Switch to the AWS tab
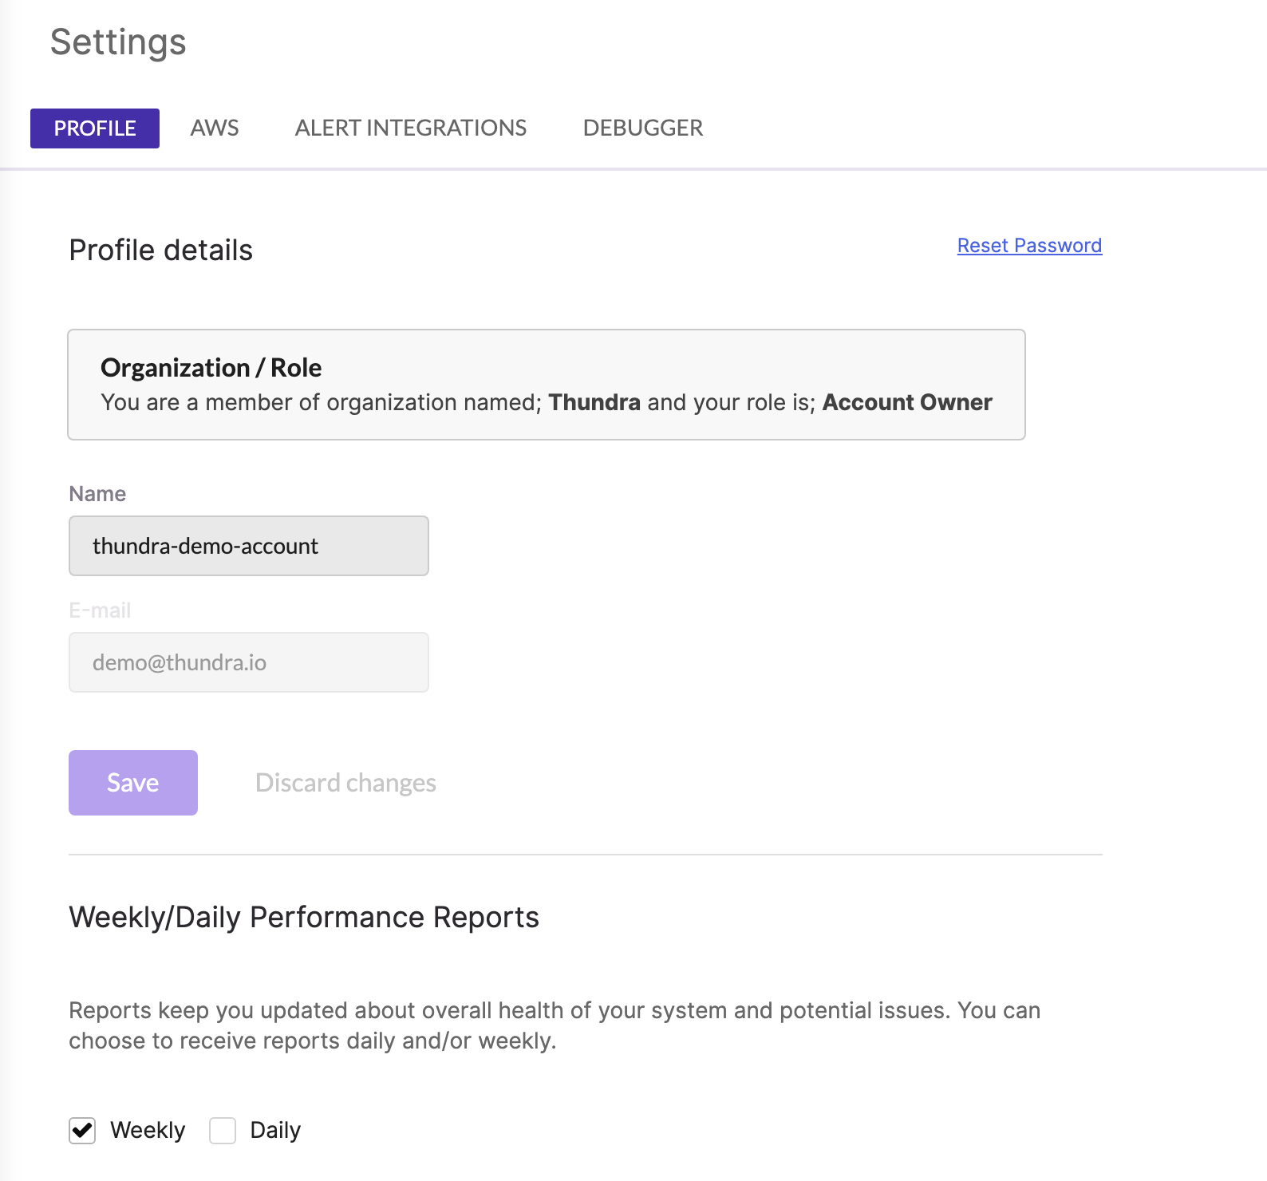1267x1181 pixels. [x=215, y=128]
